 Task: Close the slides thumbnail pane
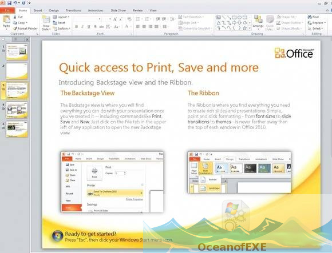pos(27,39)
